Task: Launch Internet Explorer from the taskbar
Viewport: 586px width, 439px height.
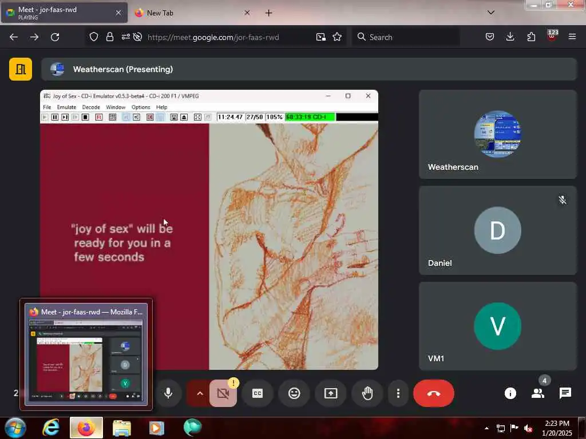Action: 51,428
